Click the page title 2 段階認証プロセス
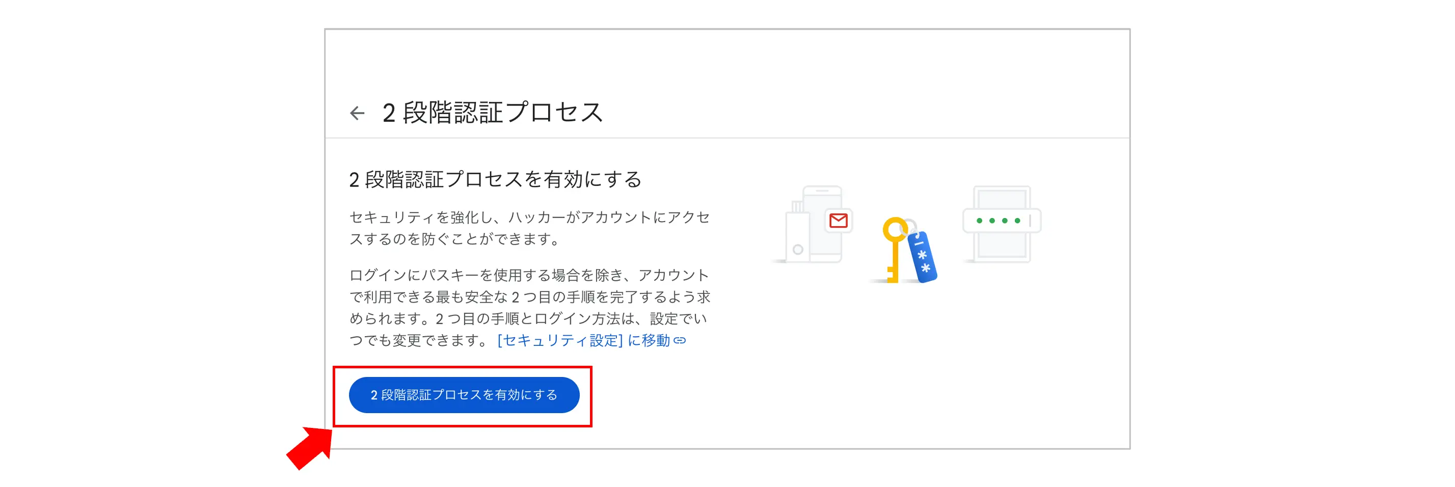This screenshot has width=1455, height=487. point(493,113)
